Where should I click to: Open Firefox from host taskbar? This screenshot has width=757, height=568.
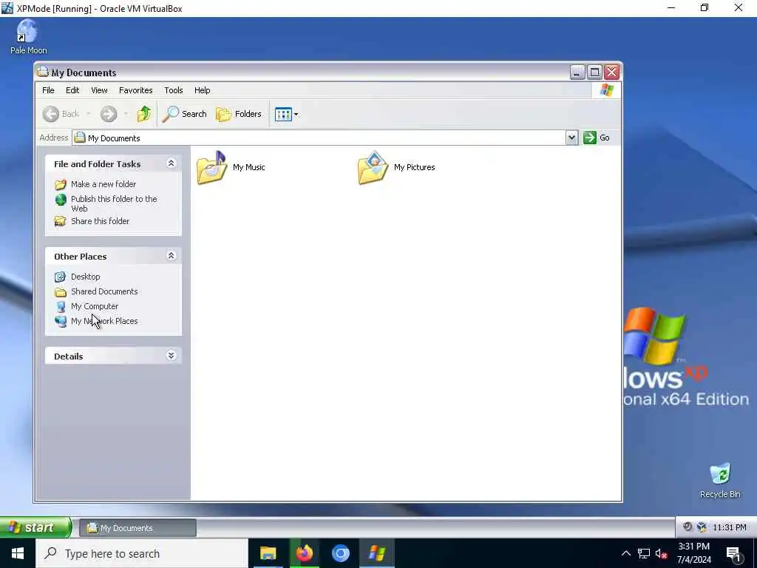304,553
